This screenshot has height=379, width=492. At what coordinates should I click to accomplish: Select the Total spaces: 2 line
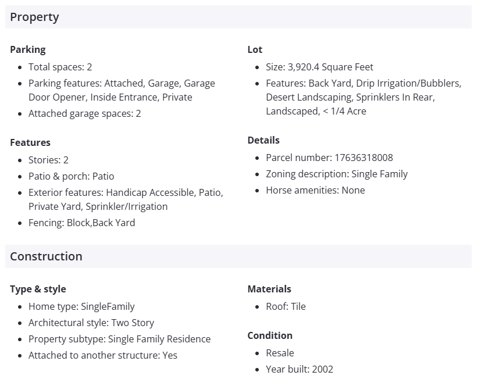pyautogui.click(x=60, y=67)
